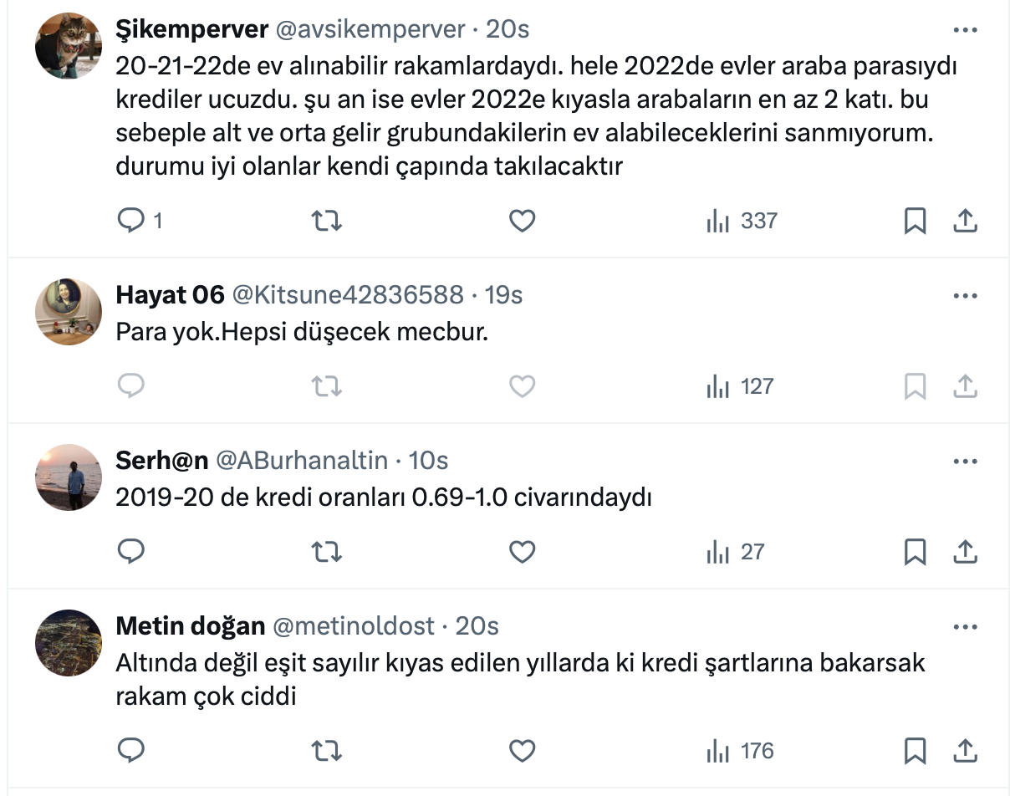This screenshot has width=1010, height=796.
Task: Reply to Serh@n's tweet
Action: 131,552
